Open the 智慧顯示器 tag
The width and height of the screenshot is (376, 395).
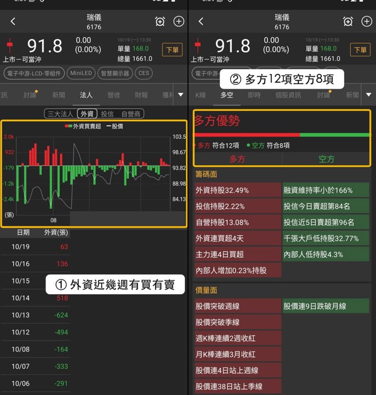(x=115, y=74)
